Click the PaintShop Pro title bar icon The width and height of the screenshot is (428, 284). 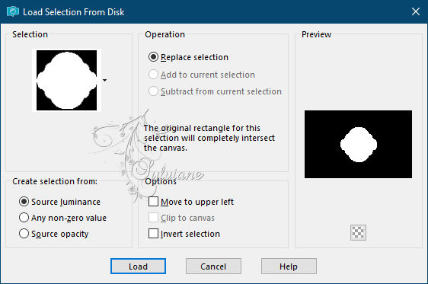13,11
